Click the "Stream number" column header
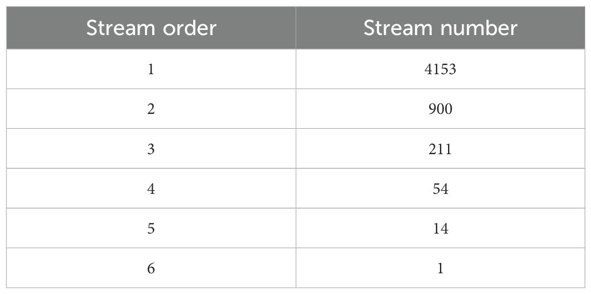This screenshot has height=294, width=591. pos(441,28)
